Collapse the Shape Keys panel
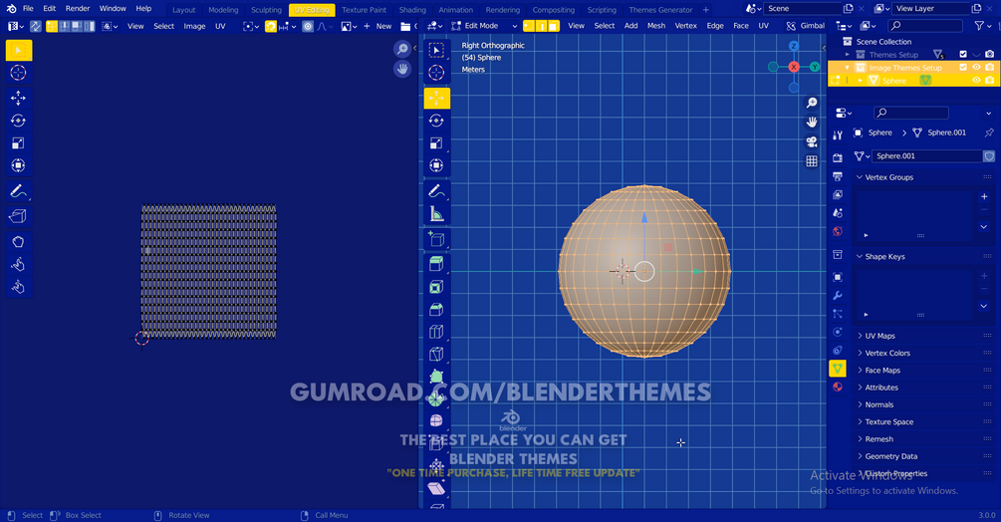Image resolution: width=1001 pixels, height=522 pixels. [860, 257]
